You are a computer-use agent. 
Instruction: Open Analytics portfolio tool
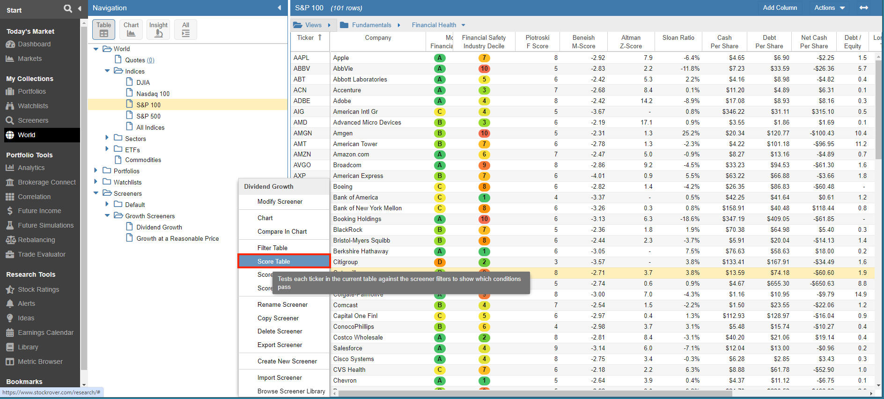click(x=31, y=168)
